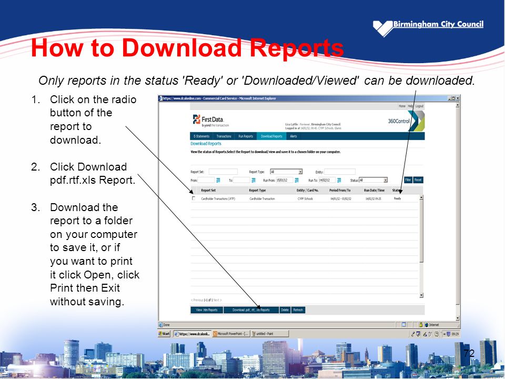The height and width of the screenshot is (379, 505).
Task: Click the Next pagination link
Action: [217, 300]
